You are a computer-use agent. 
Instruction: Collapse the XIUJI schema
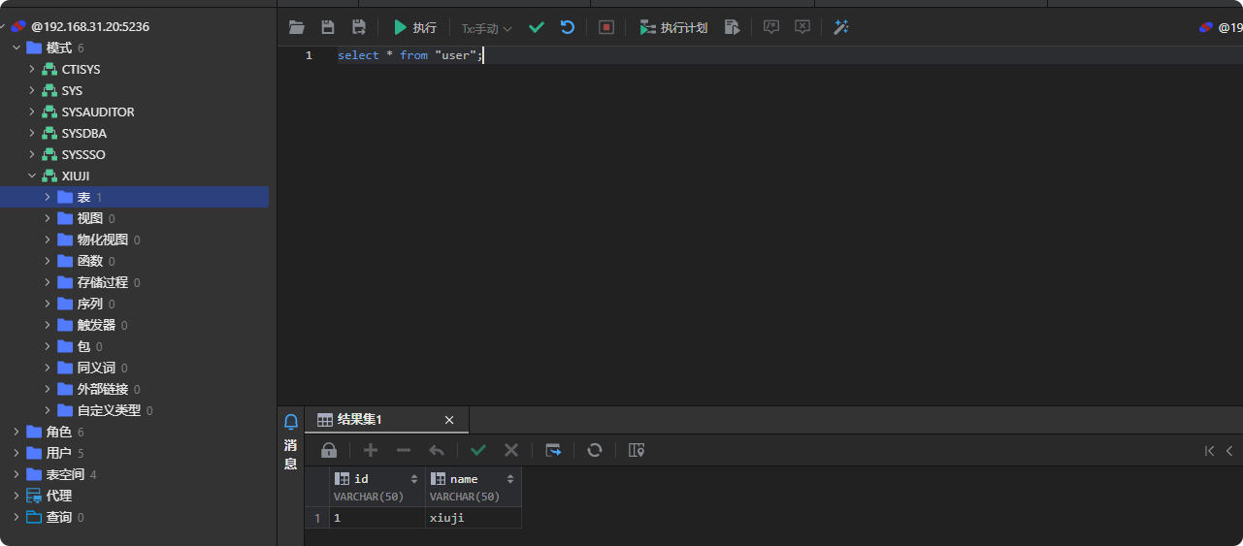[32, 176]
